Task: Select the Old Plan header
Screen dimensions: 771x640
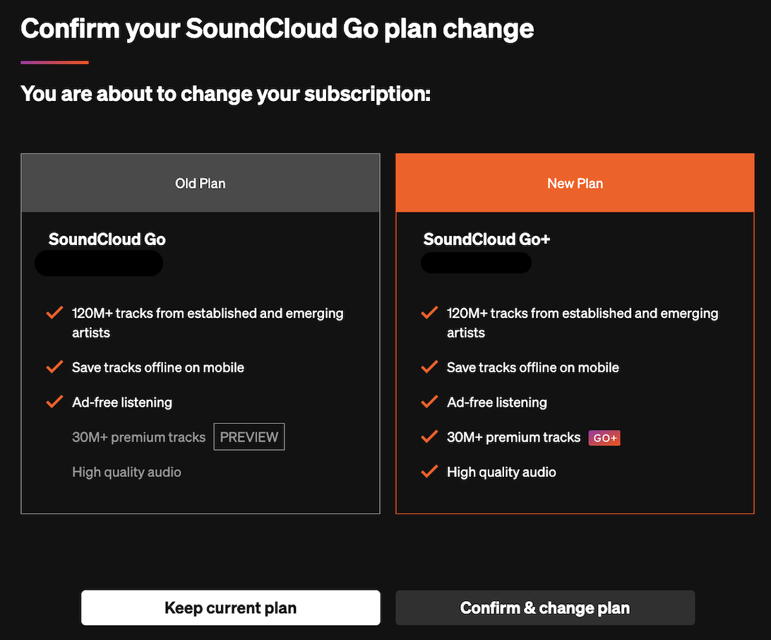Action: click(201, 184)
